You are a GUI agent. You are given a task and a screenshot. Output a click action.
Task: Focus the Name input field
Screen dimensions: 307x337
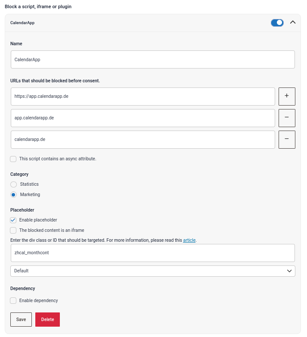(x=153, y=59)
